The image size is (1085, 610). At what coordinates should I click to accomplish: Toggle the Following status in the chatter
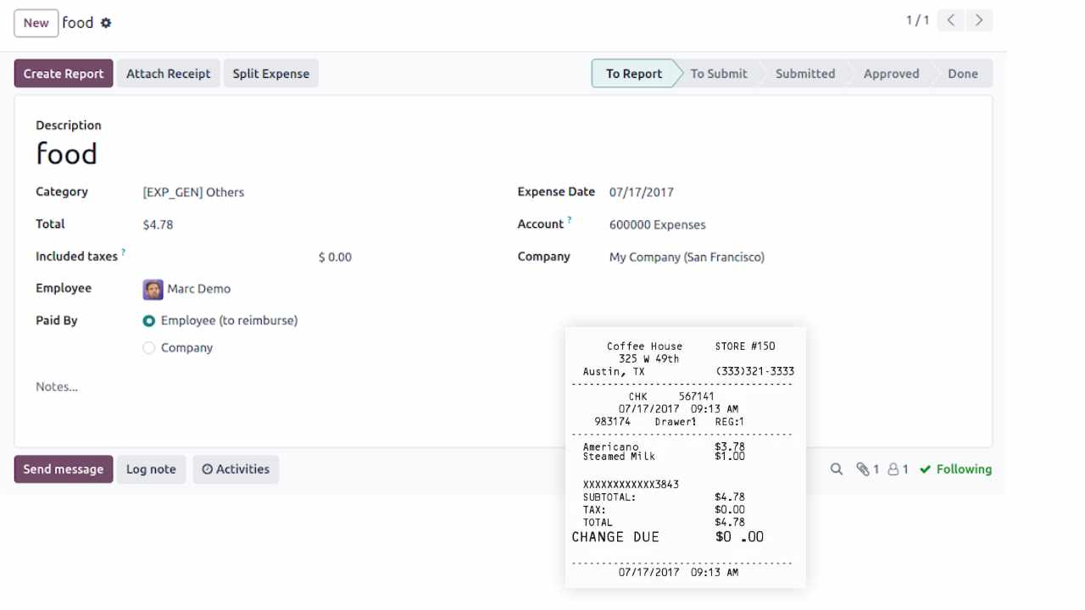955,469
